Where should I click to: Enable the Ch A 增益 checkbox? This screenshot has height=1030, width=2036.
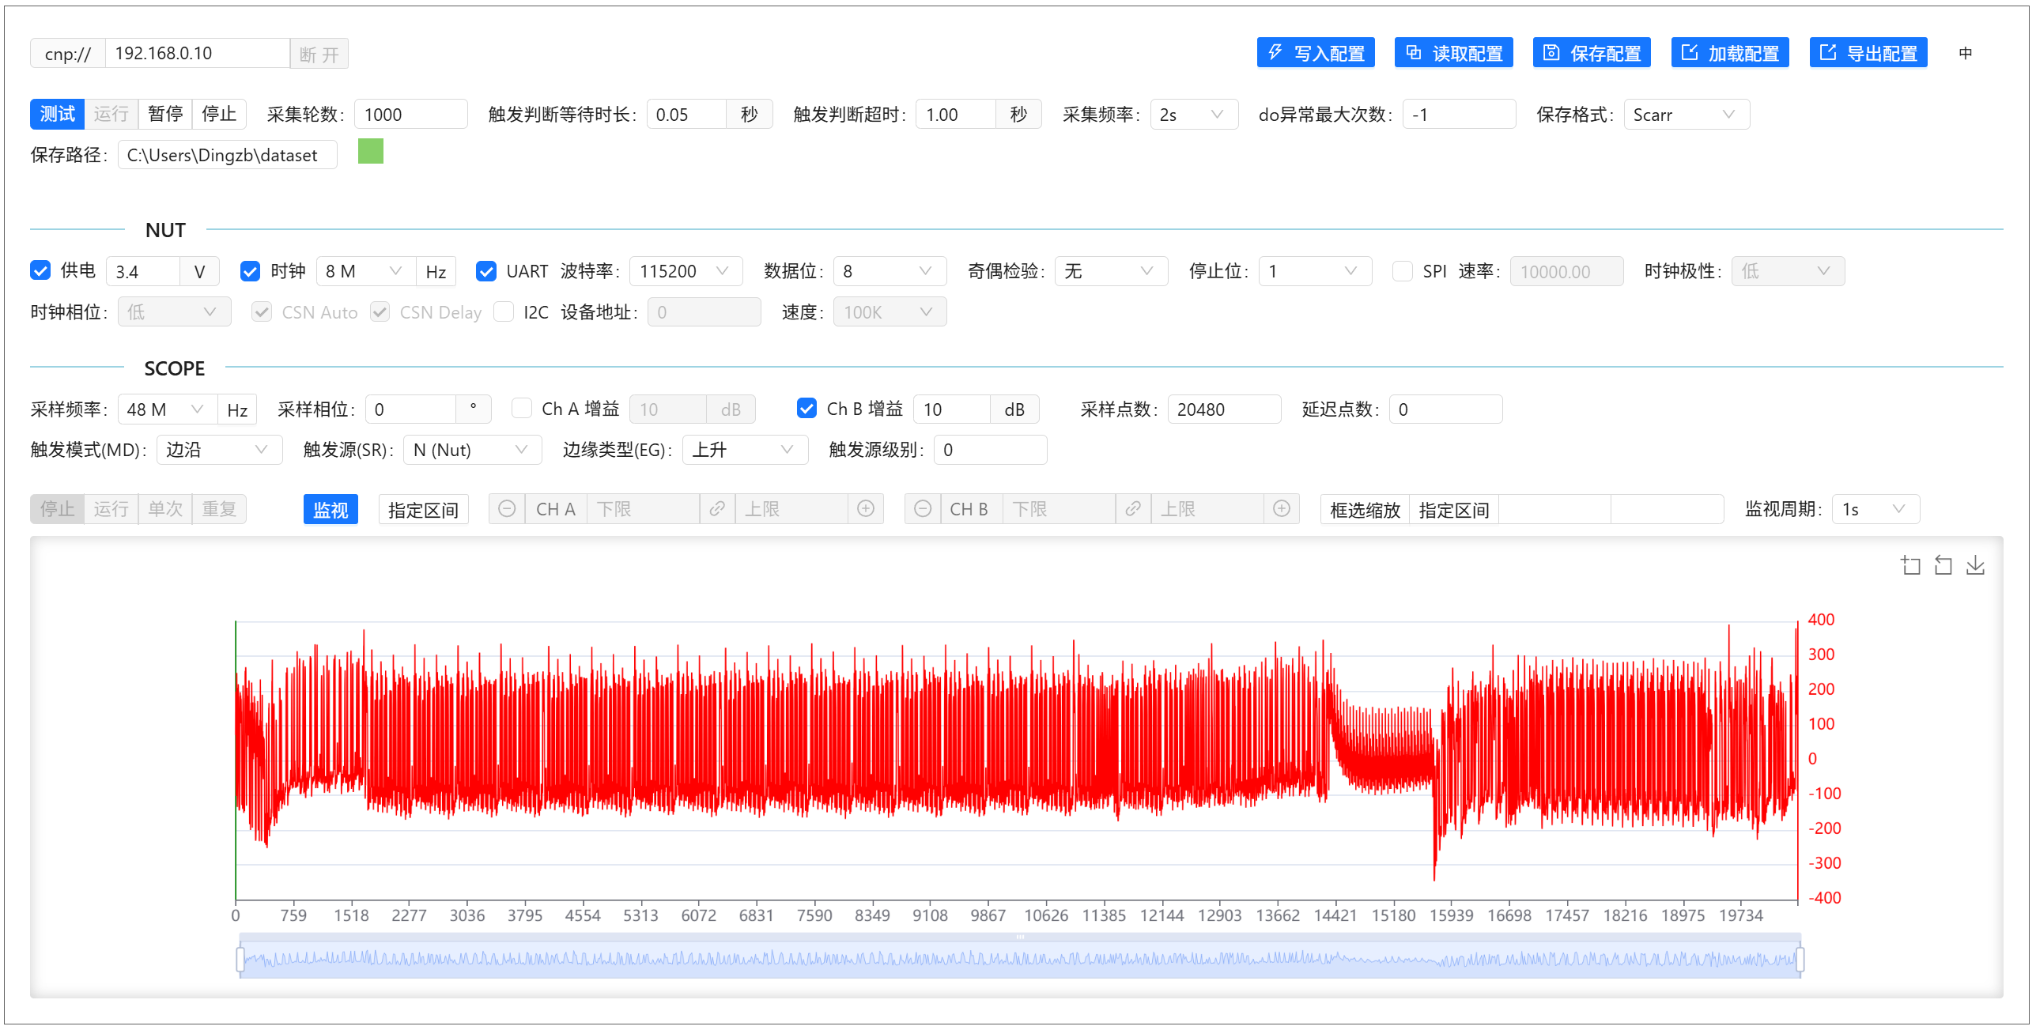click(x=522, y=409)
